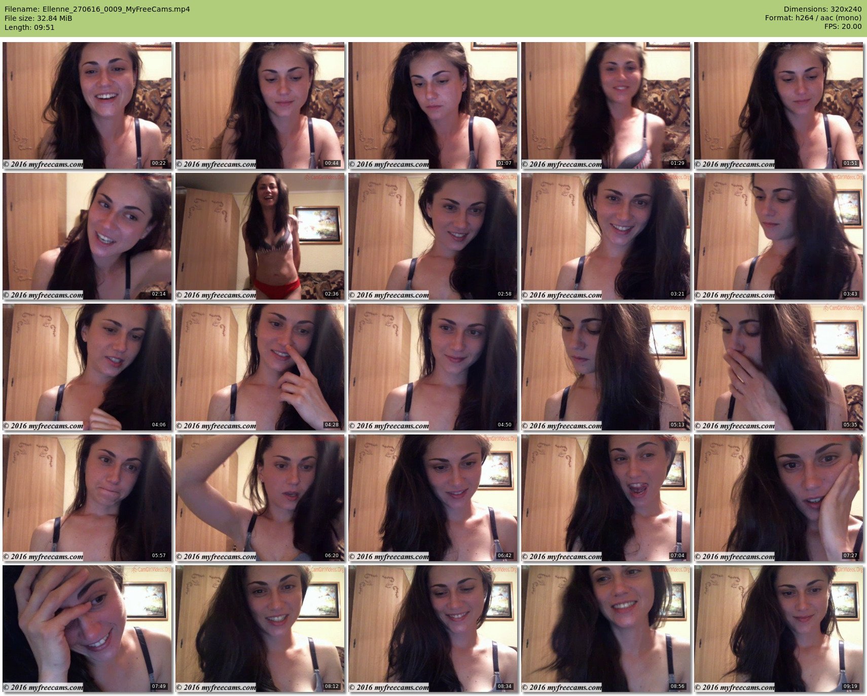Open the thumbnail at timestamp 01:51
The height and width of the screenshot is (696, 867).
[779, 105]
